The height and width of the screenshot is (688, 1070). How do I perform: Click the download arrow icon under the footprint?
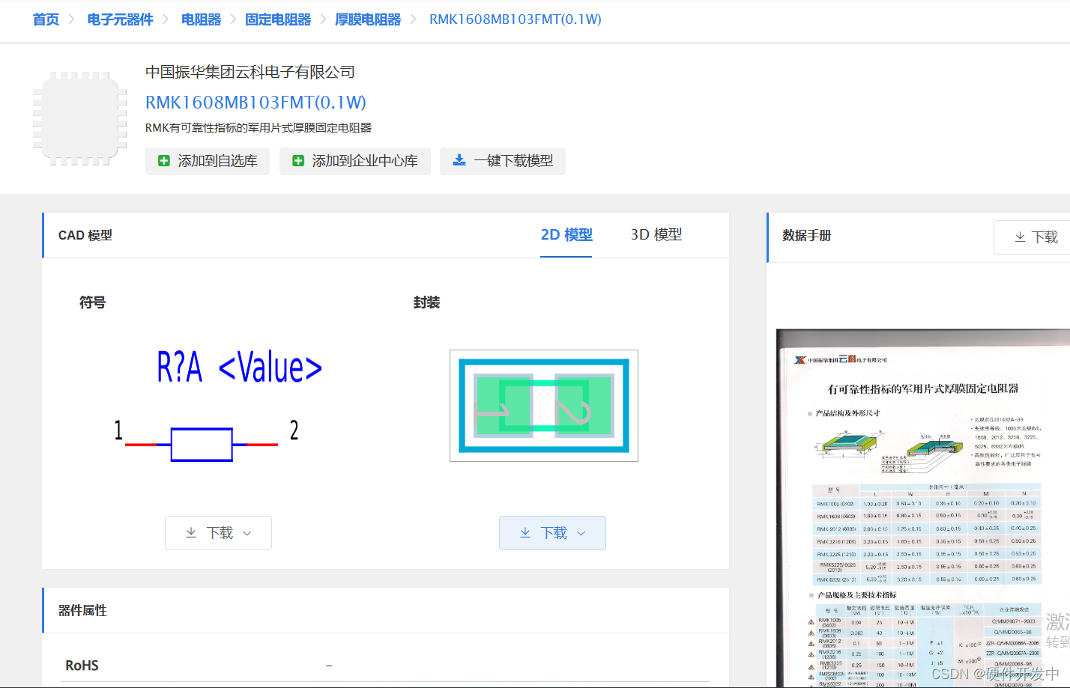[525, 533]
